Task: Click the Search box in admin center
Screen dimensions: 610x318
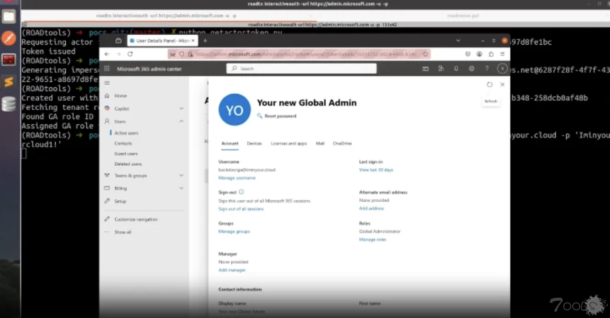Action: pyautogui.click(x=302, y=69)
